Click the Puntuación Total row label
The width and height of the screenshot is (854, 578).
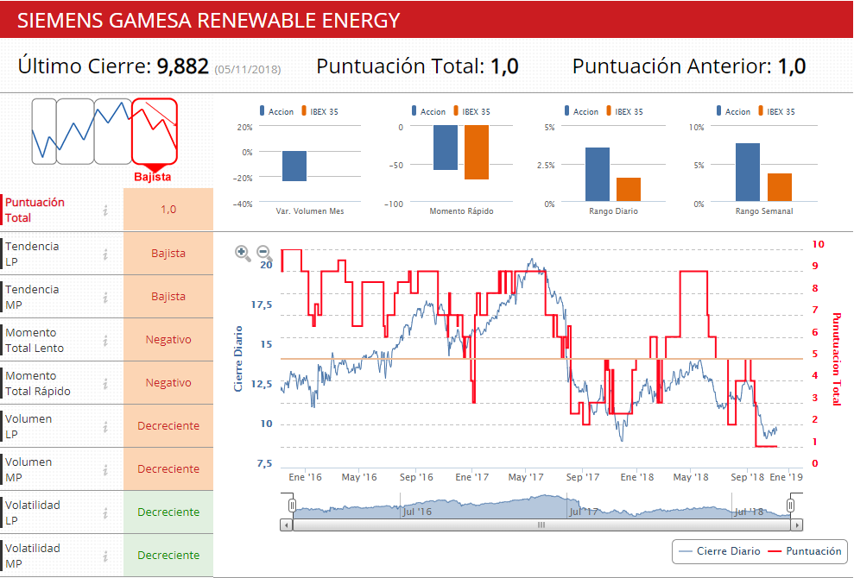coord(35,210)
